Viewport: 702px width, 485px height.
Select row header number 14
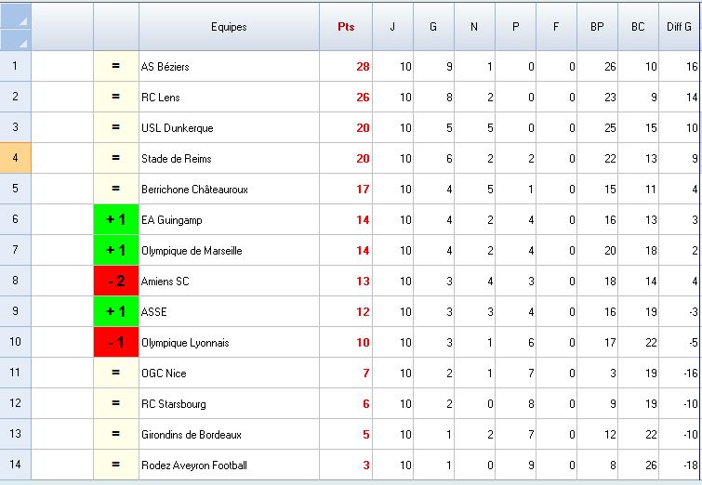16,465
